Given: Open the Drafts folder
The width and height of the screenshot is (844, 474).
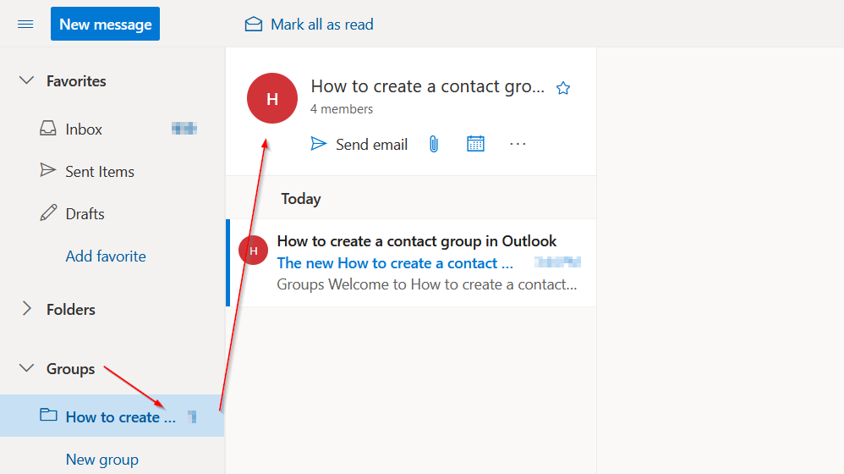Looking at the screenshot, I should point(112,214).
